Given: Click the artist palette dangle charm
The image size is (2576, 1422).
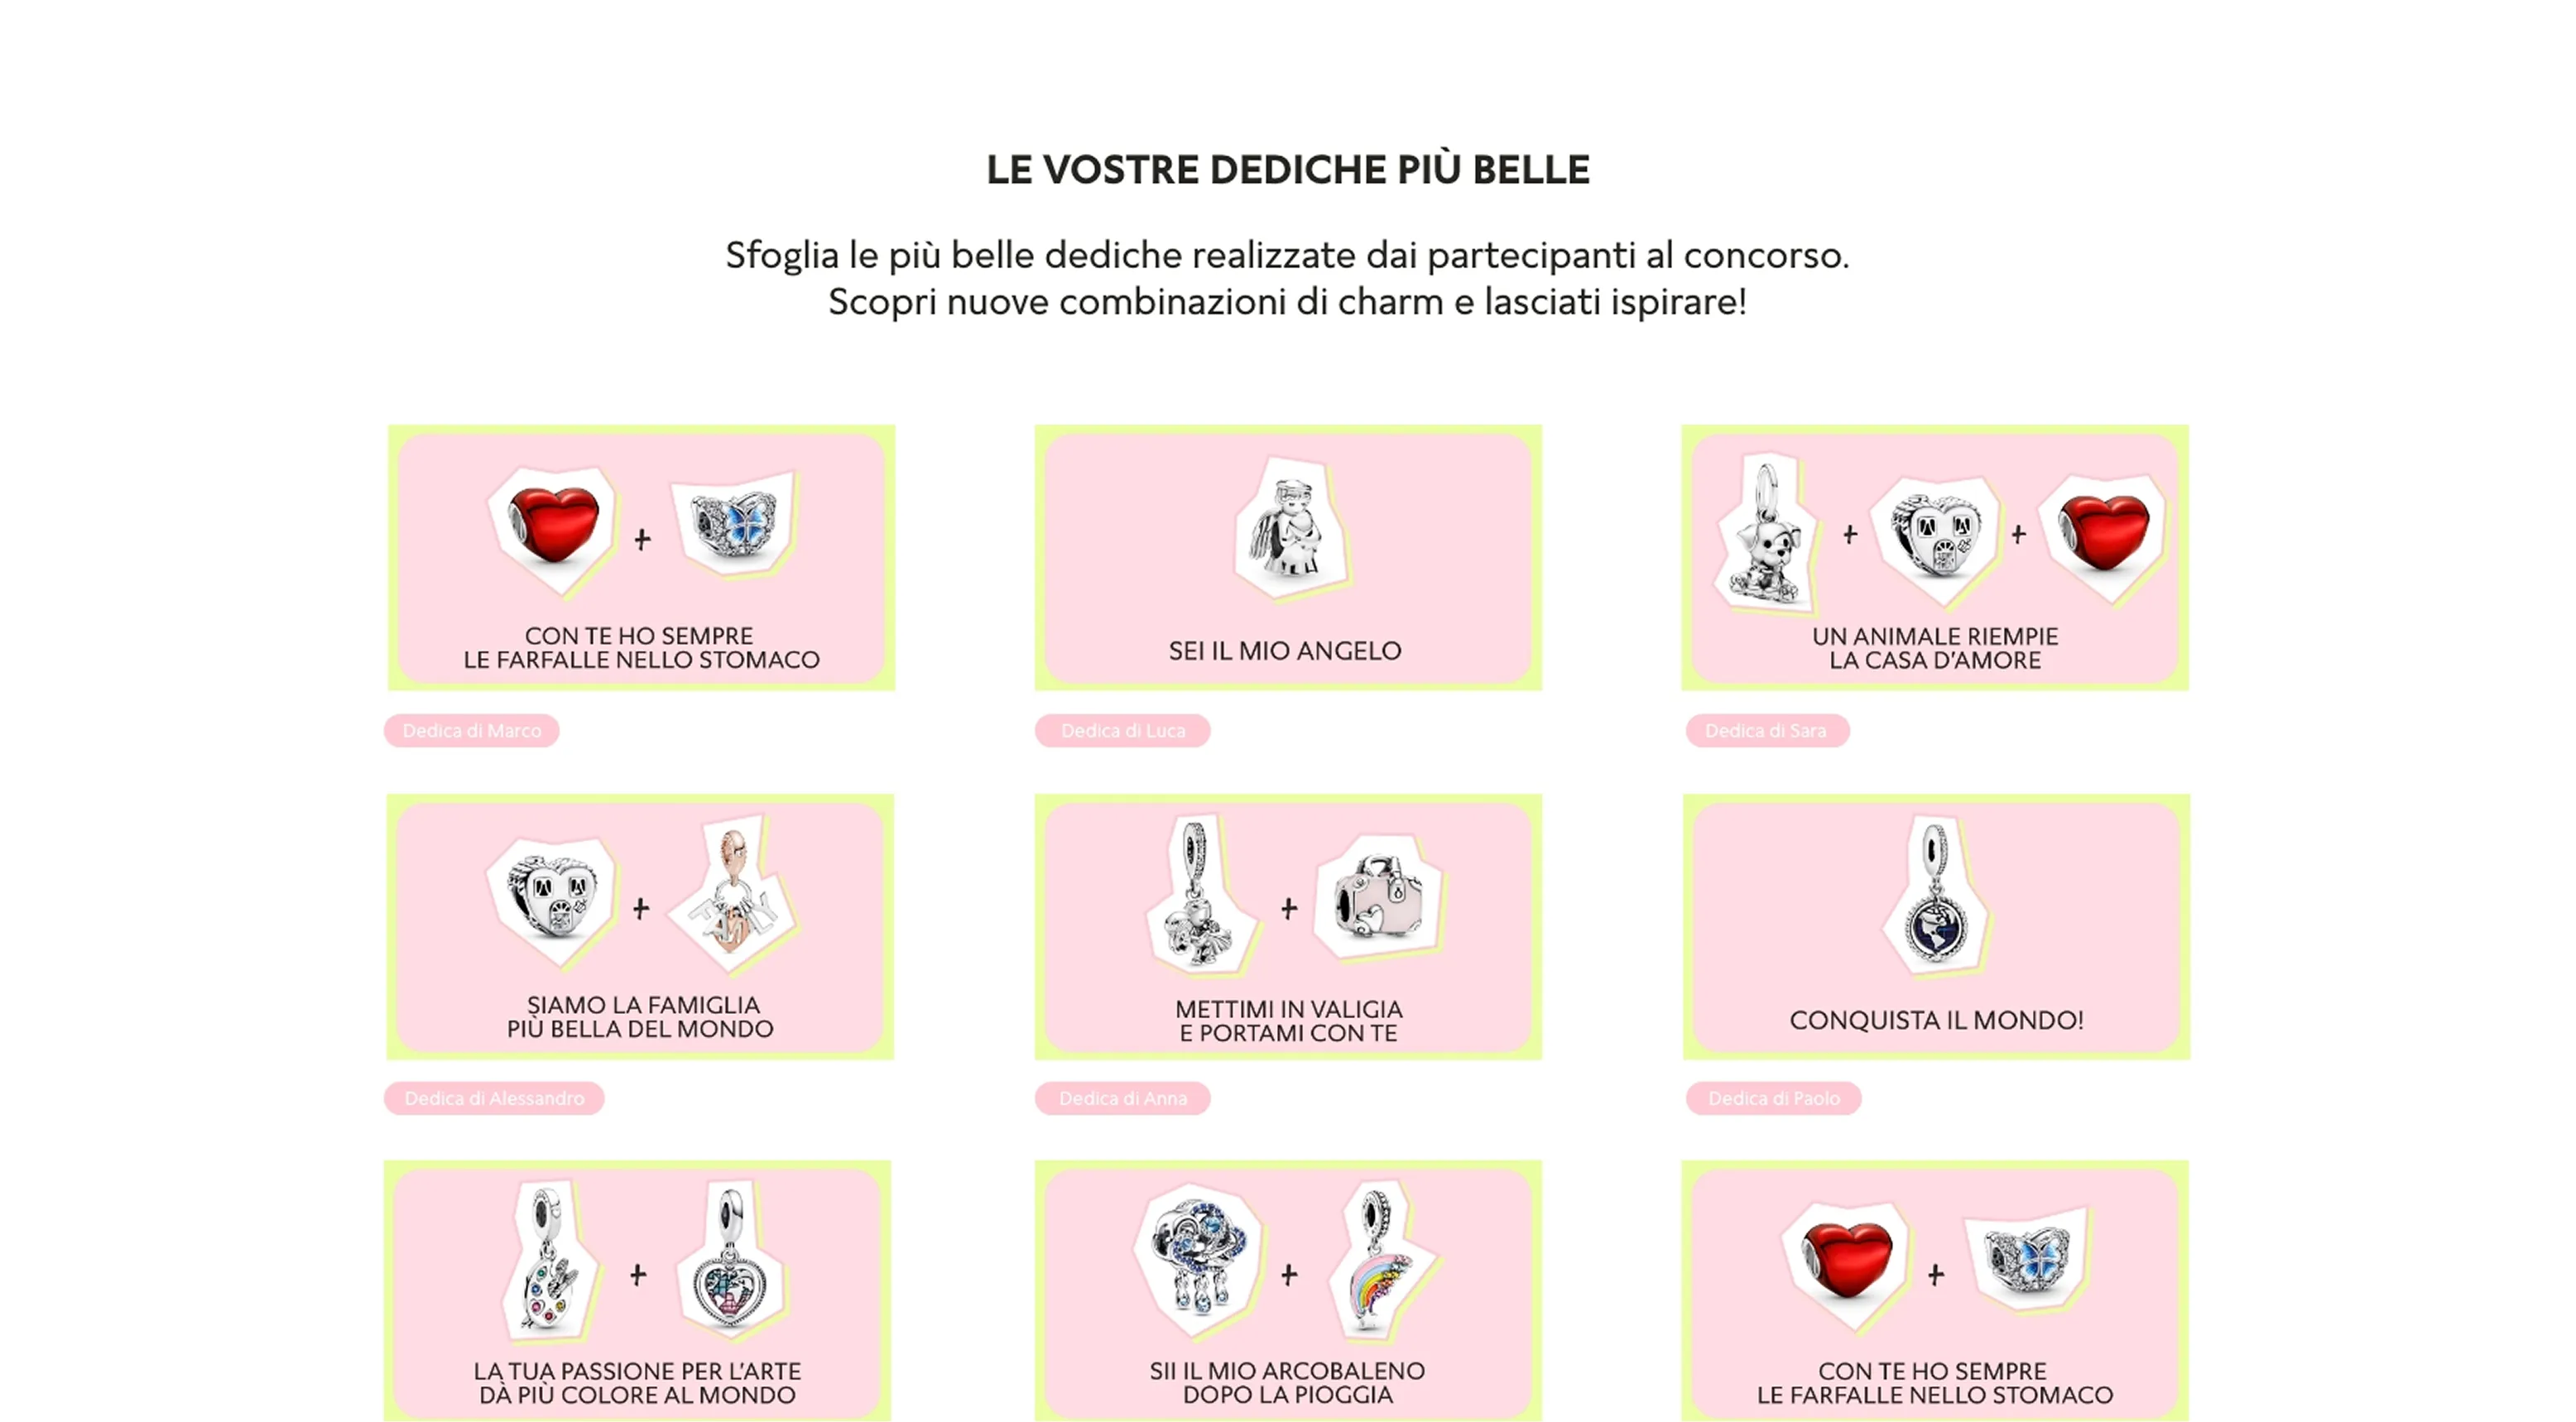Looking at the screenshot, I should point(549,1260).
